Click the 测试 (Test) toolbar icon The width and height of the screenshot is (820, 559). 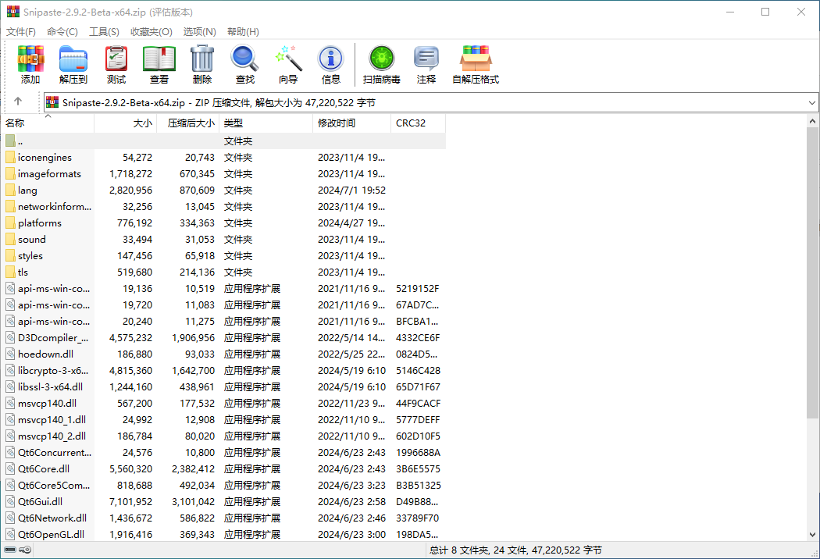(x=116, y=58)
